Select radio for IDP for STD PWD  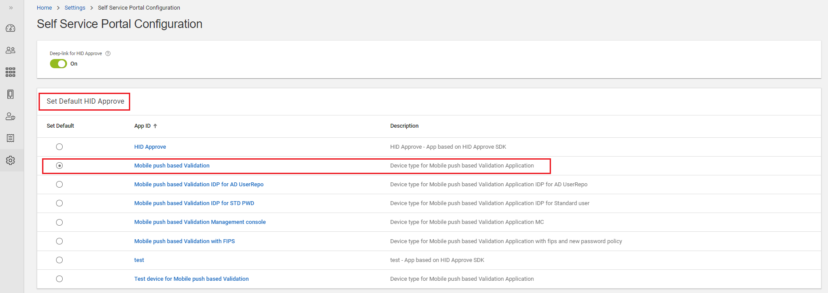60,203
